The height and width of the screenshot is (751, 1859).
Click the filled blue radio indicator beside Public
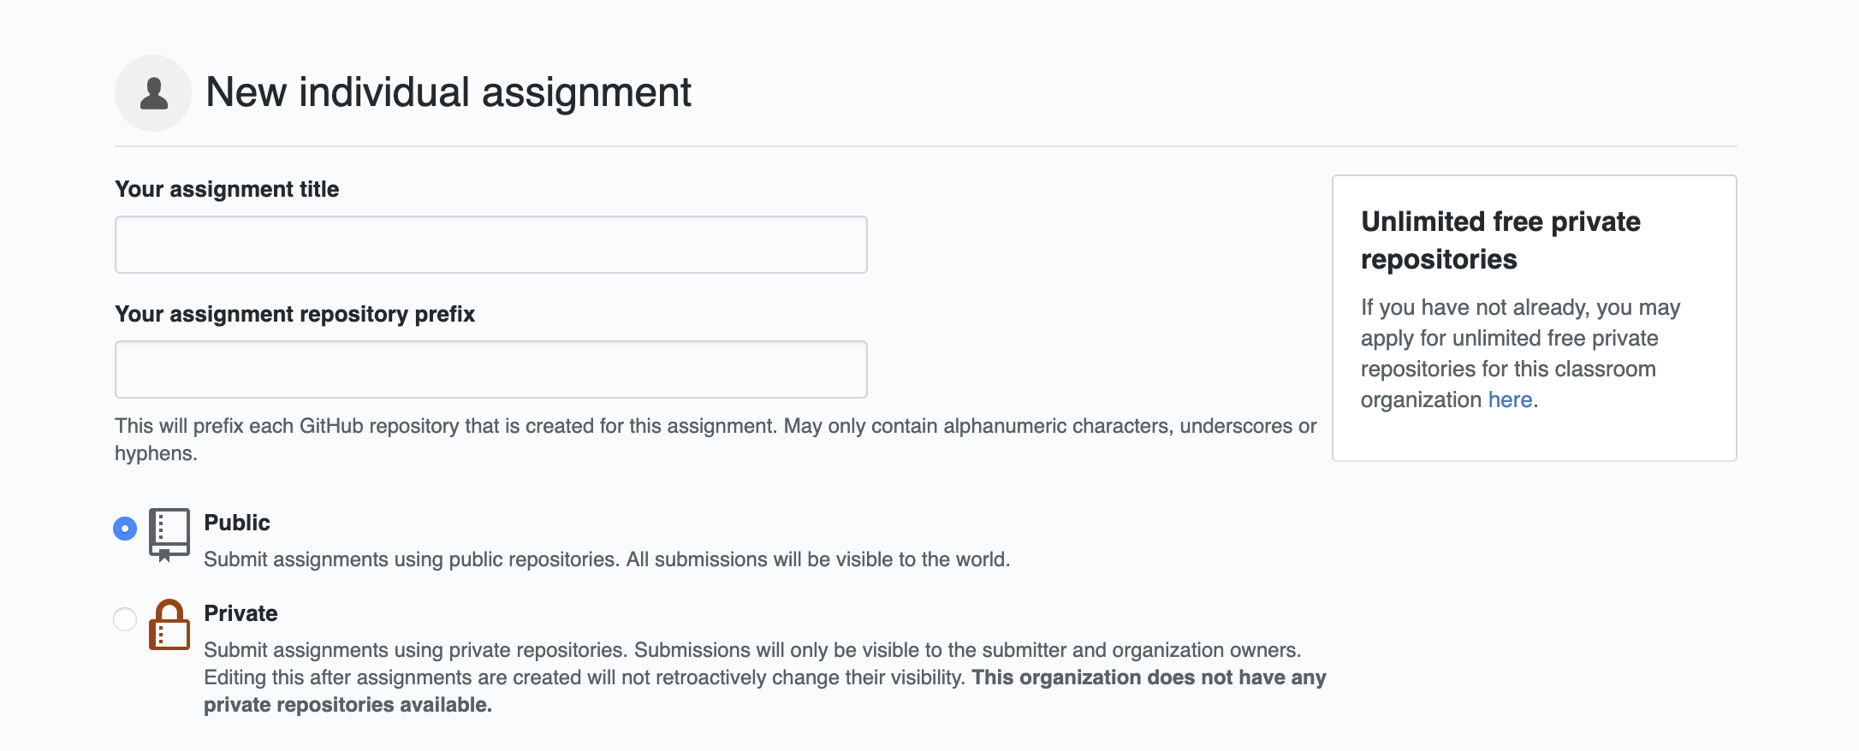[x=125, y=530]
